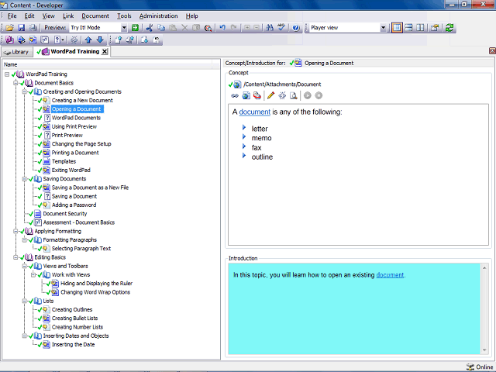The width and height of the screenshot is (496, 372).
Task: Open the View menu
Action: coord(48,15)
